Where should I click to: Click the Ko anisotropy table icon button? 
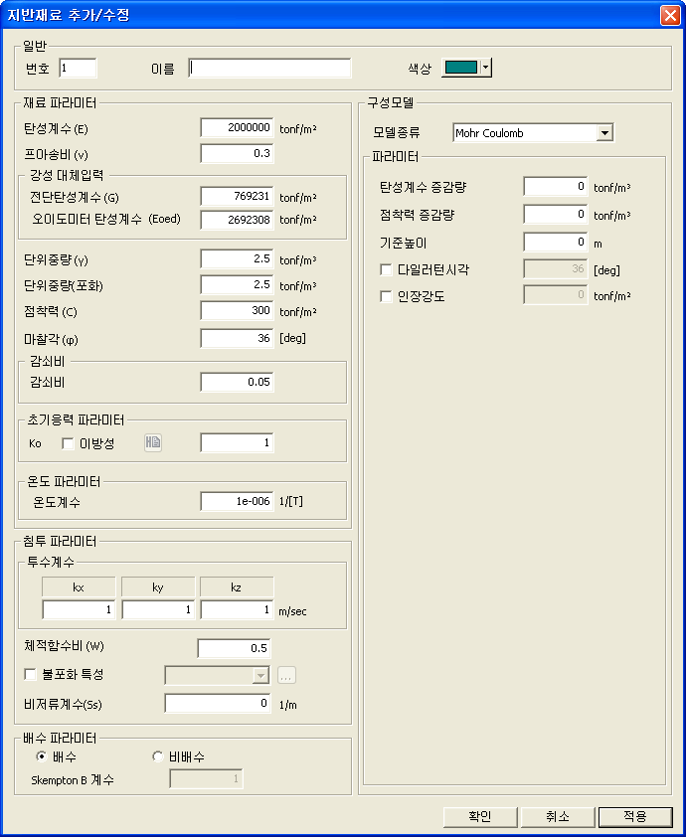coord(153,442)
